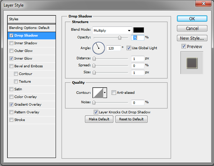The height and width of the screenshot is (166, 214).
Task: Click the Opacity value field
Action: (137, 38)
